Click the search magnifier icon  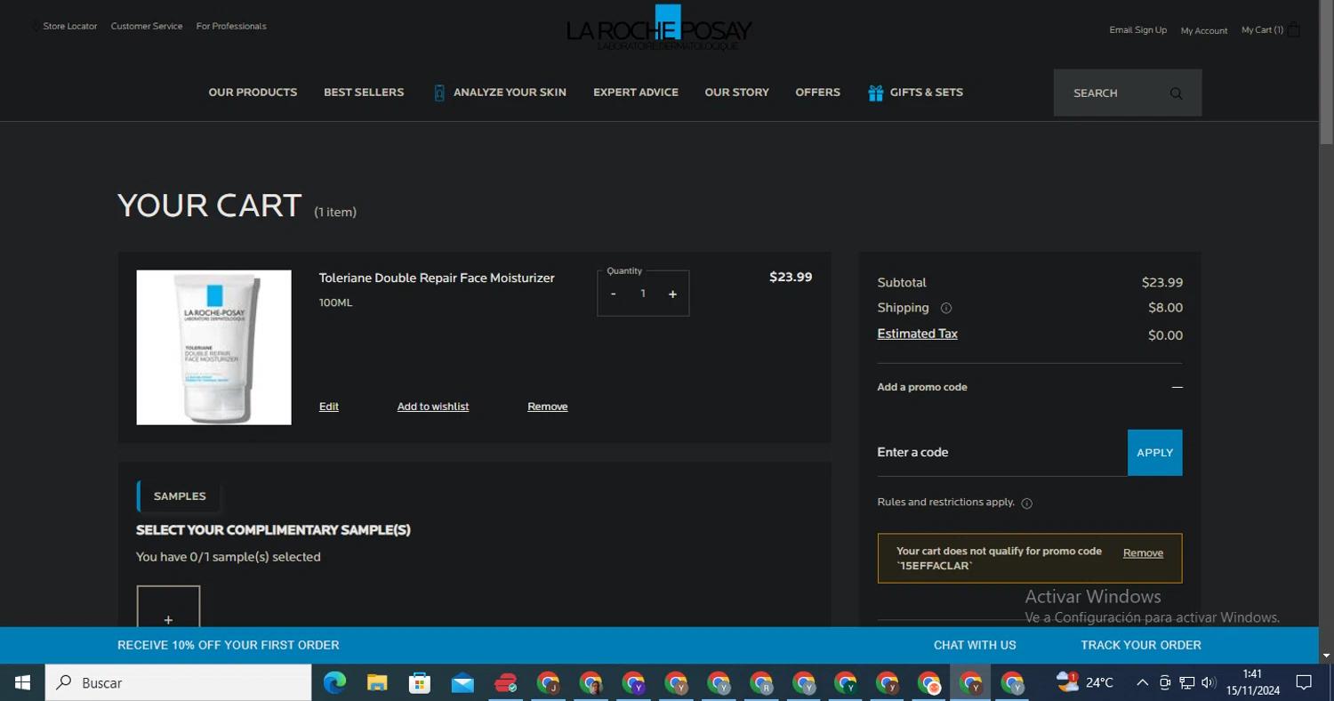(1176, 93)
